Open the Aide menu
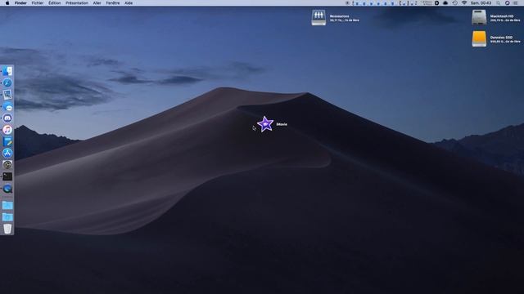This screenshot has height=294, width=524. point(129,3)
